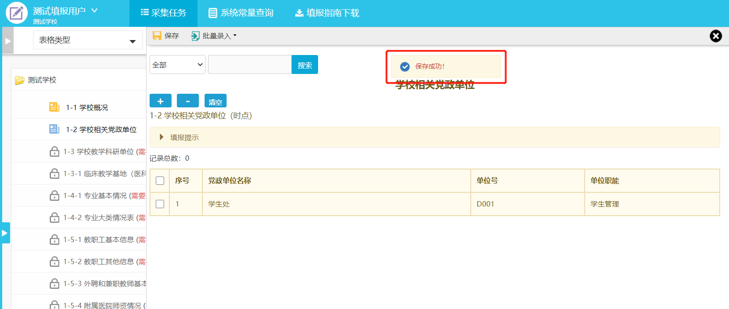Click the lock icon beside 1-5-1 教职工基本信息
The height and width of the screenshot is (309, 729).
click(55, 239)
